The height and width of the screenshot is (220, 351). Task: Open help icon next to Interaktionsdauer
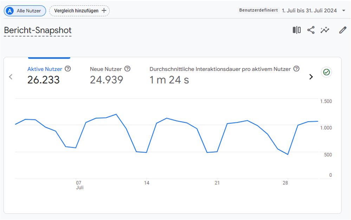pos(297,69)
